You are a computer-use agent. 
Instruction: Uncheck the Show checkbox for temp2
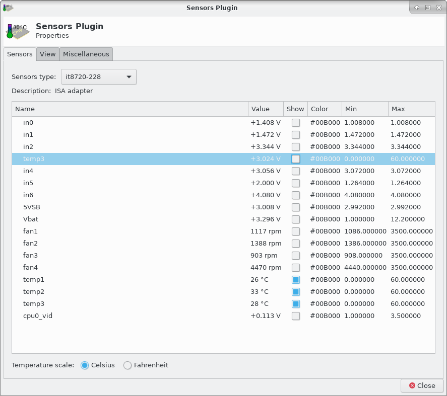[x=296, y=292]
